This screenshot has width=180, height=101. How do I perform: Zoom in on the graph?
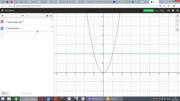tap(177, 21)
